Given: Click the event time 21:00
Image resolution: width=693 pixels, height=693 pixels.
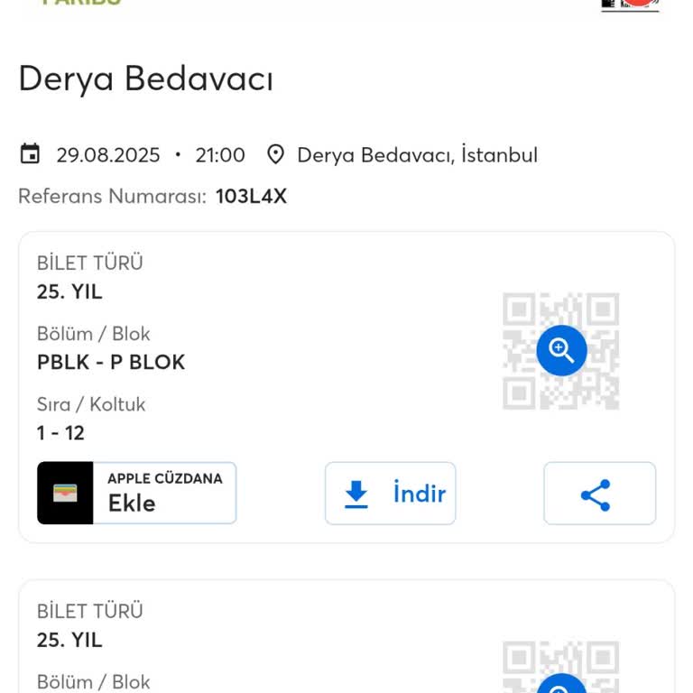Looking at the screenshot, I should [220, 155].
